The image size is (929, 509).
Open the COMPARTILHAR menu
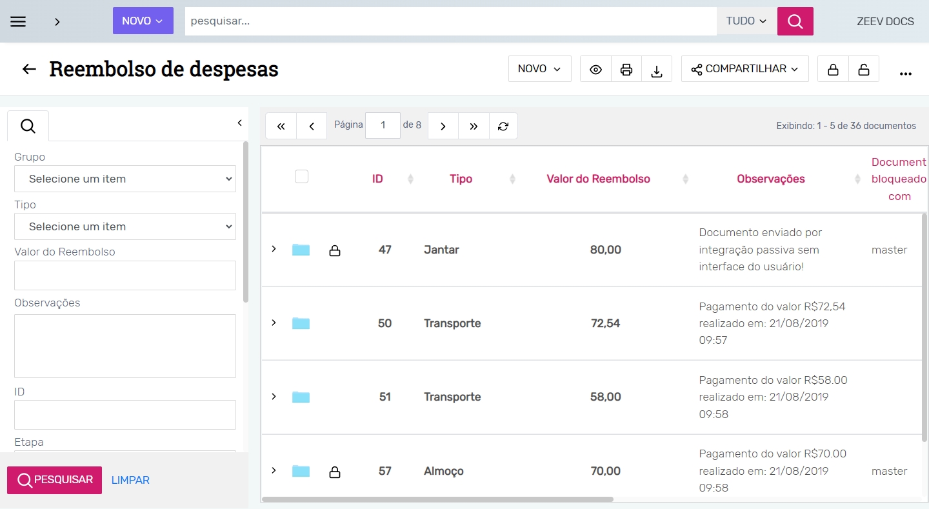(744, 69)
